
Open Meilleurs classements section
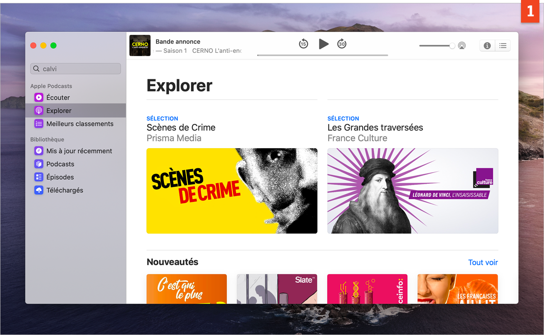pos(80,124)
